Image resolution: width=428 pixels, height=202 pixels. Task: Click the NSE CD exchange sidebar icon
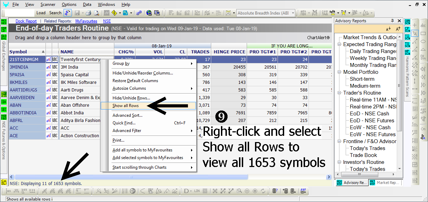click(4, 29)
